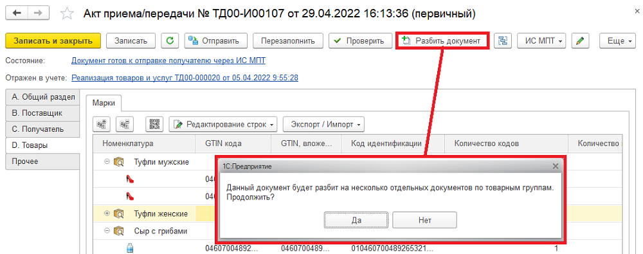Open the ИС МПТ dropdown

coord(541,41)
